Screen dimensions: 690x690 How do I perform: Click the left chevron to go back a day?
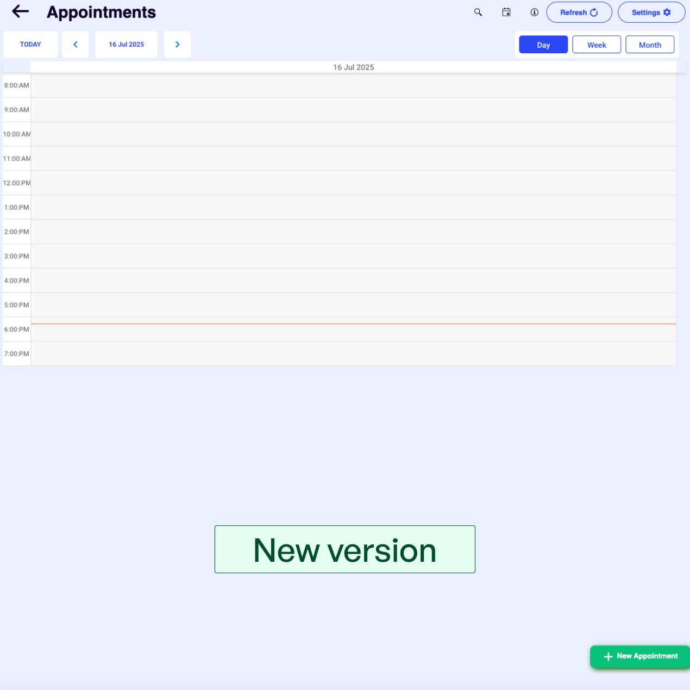pyautogui.click(x=76, y=44)
